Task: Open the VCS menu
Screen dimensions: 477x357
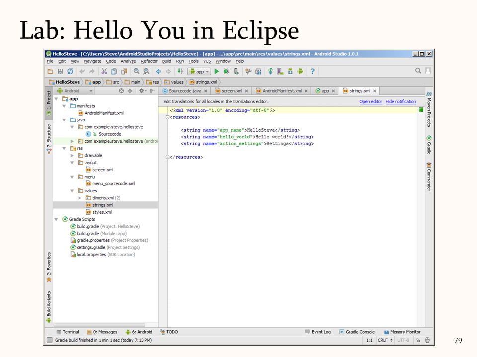Action: click(x=207, y=61)
